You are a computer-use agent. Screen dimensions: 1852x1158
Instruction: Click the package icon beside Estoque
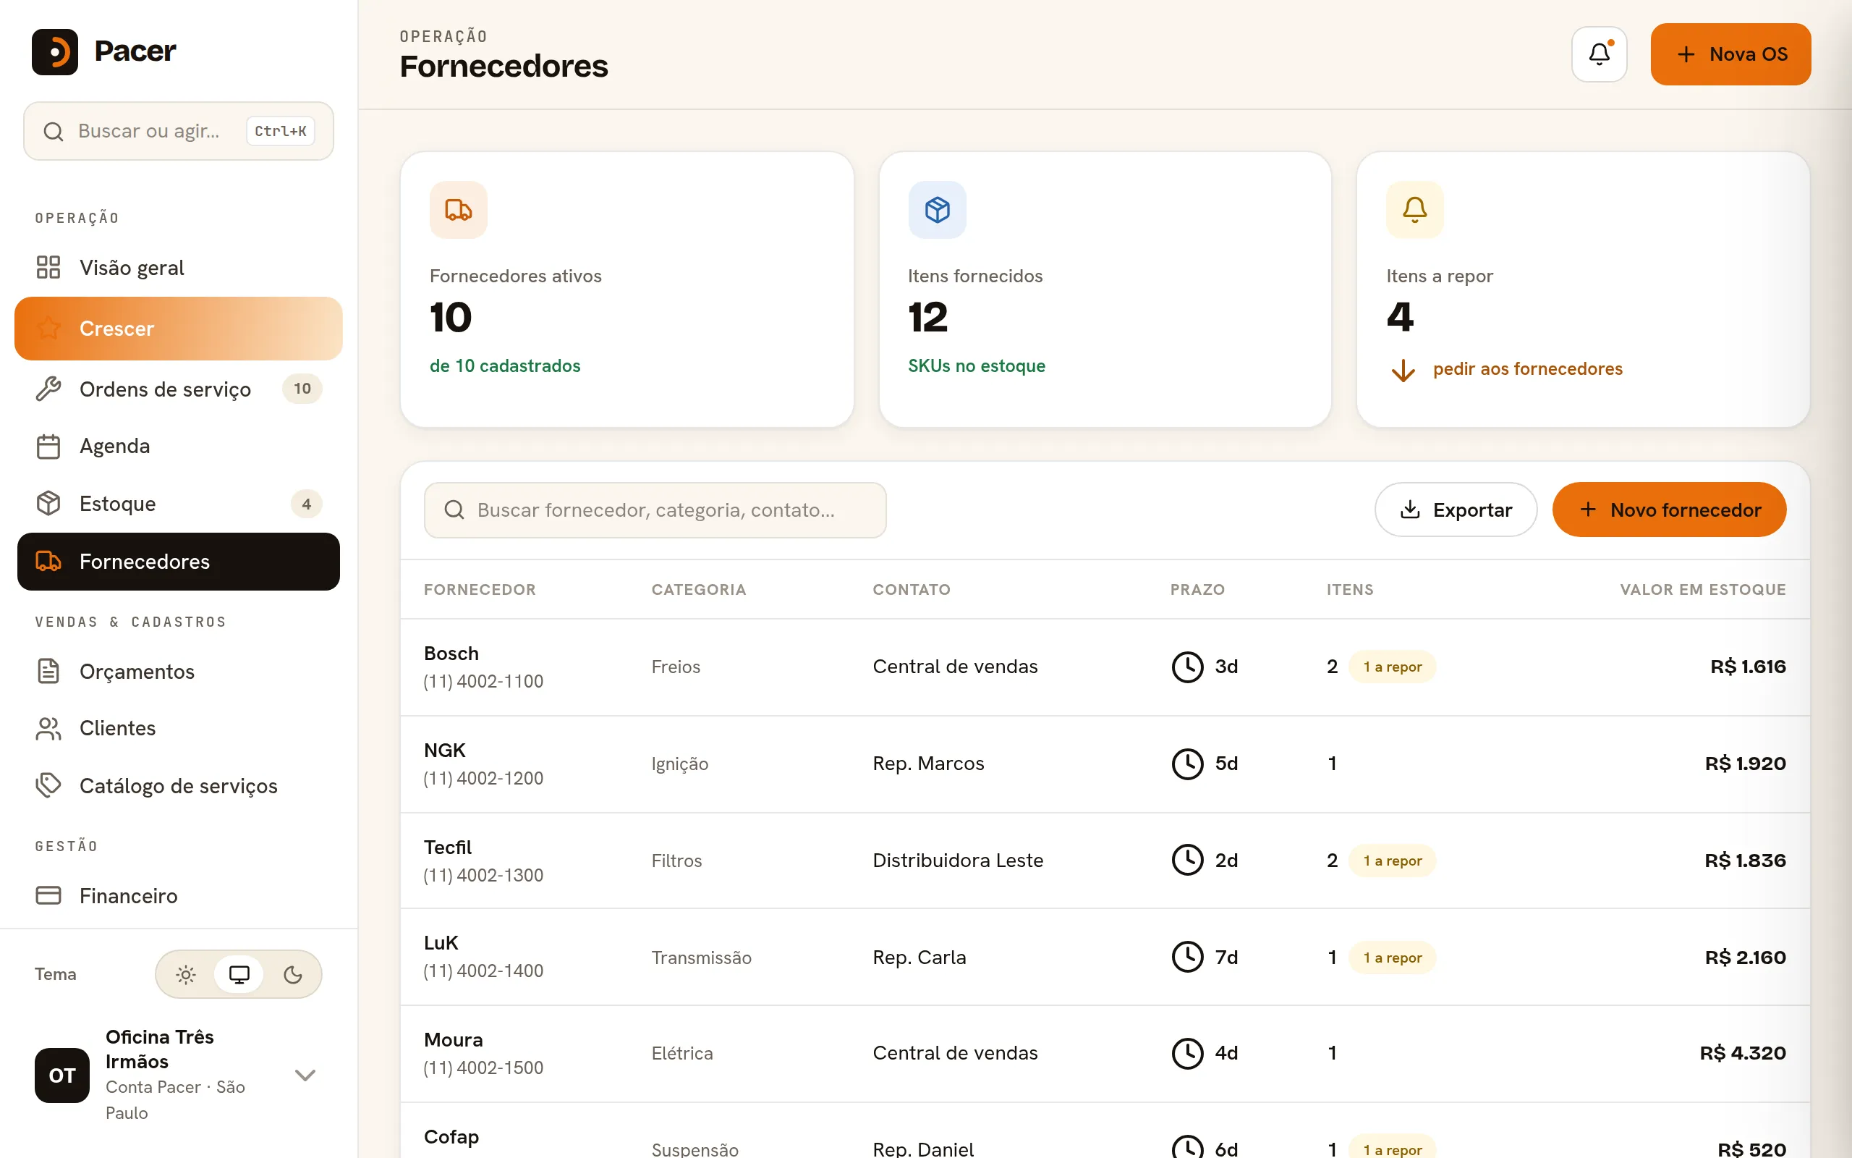(x=48, y=503)
